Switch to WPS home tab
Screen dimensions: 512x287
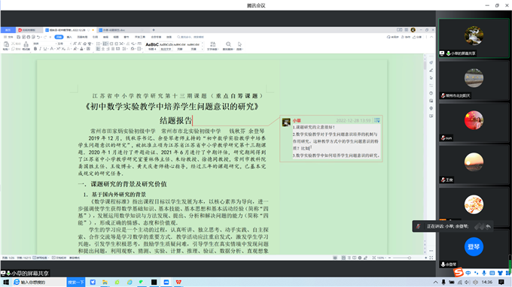8,30
